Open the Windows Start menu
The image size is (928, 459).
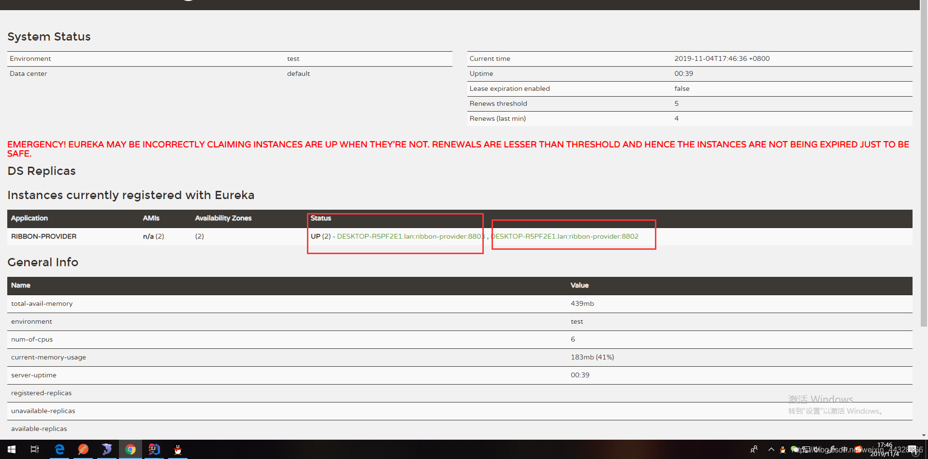tap(12, 449)
